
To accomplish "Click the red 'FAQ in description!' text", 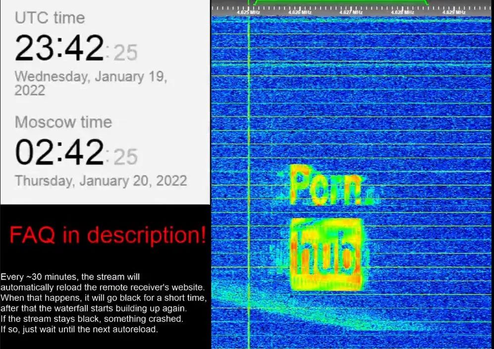I will [108, 235].
